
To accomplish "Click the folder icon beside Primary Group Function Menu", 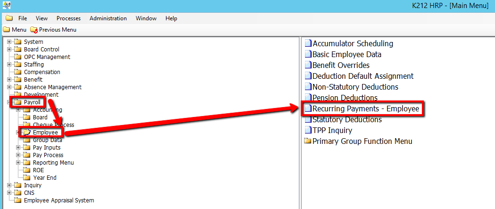I will point(308,141).
